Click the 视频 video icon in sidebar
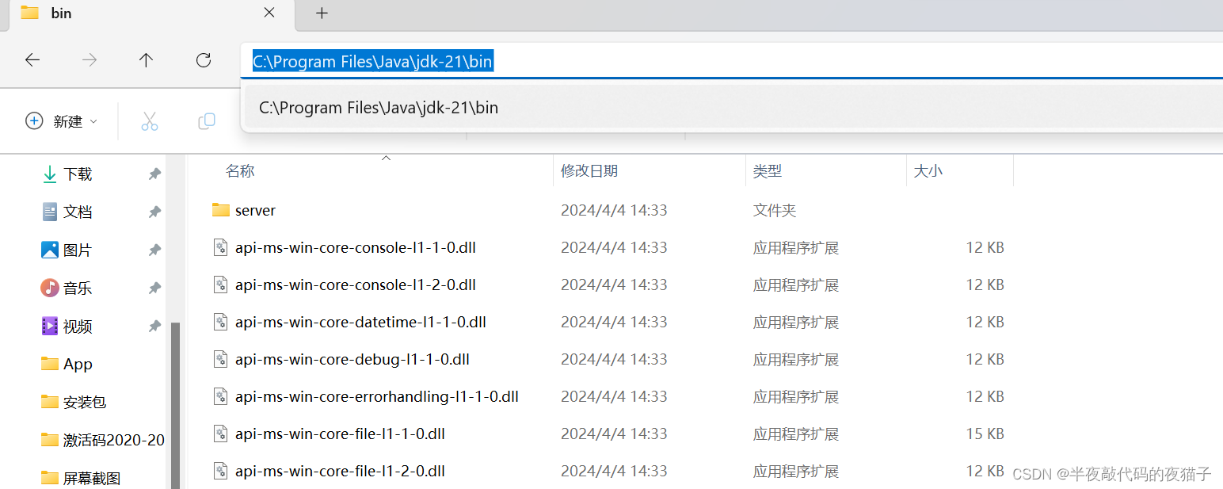This screenshot has width=1223, height=489. (50, 326)
